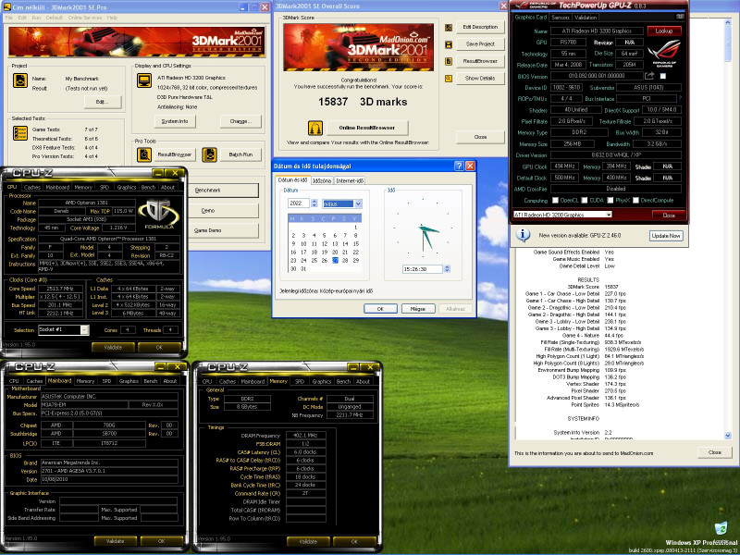Toggle the CUDA computing checkbox

pyautogui.click(x=585, y=200)
